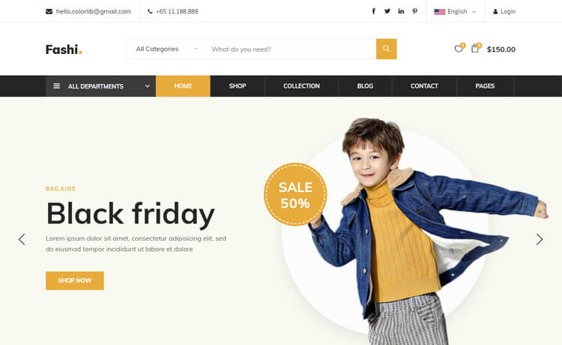The width and height of the screenshot is (562, 345).
Task: Click the yellow search magnifier button
Action: [387, 49]
